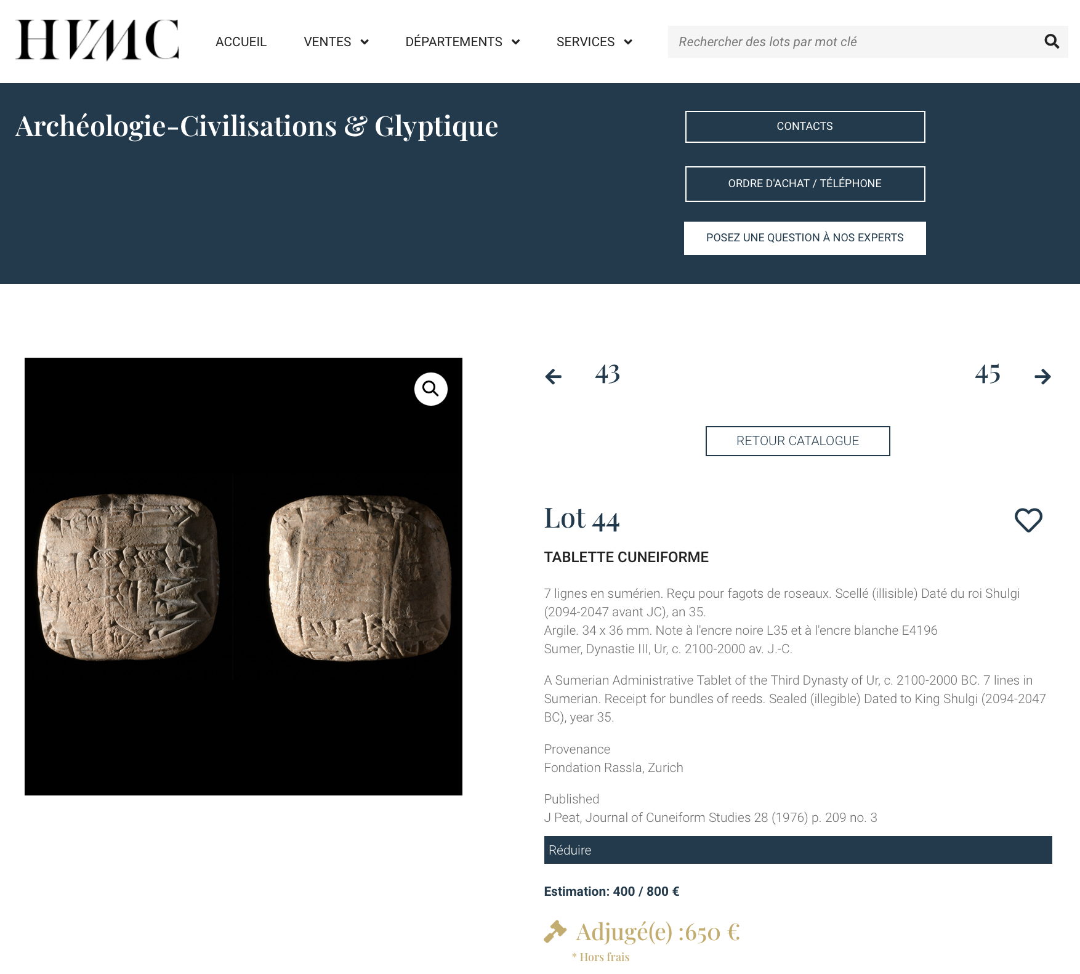Click the Hors frais note
This screenshot has width=1080, height=974.
tap(600, 957)
